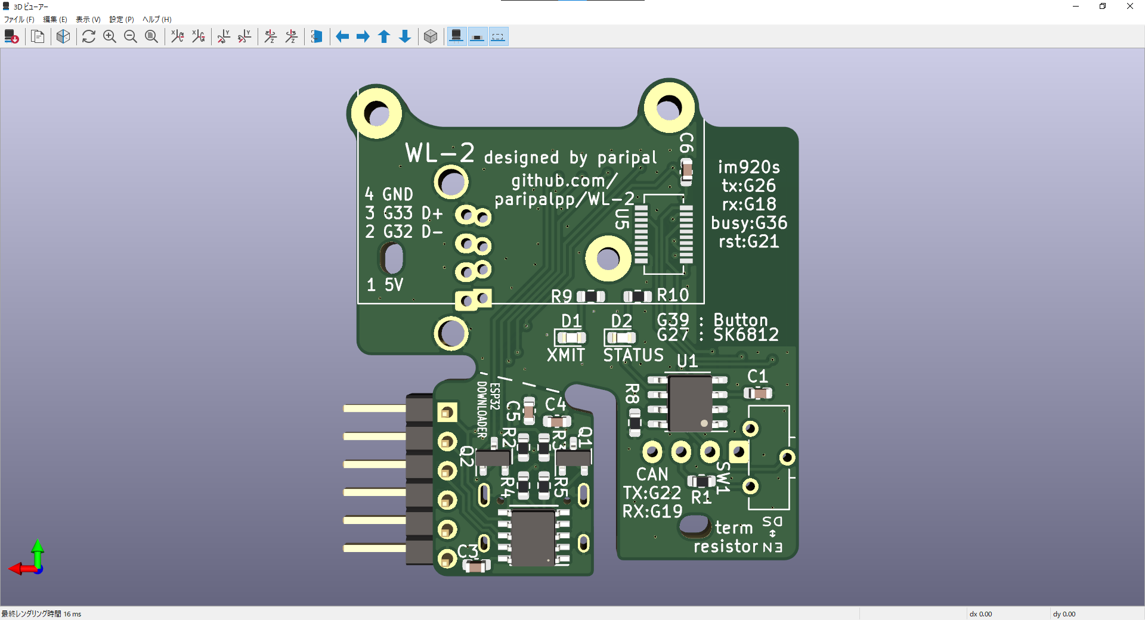Zoom out from the board
The width and height of the screenshot is (1145, 620).
click(131, 36)
